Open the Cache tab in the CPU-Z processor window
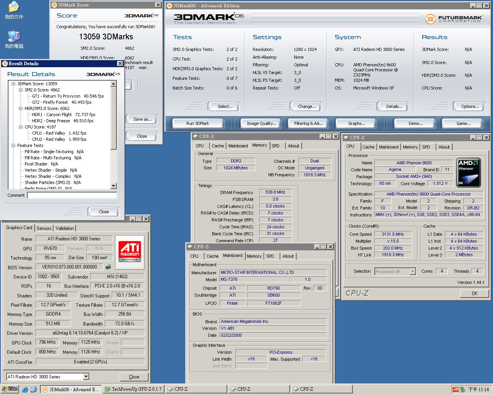The height and width of the screenshot is (395, 493). coord(368,147)
